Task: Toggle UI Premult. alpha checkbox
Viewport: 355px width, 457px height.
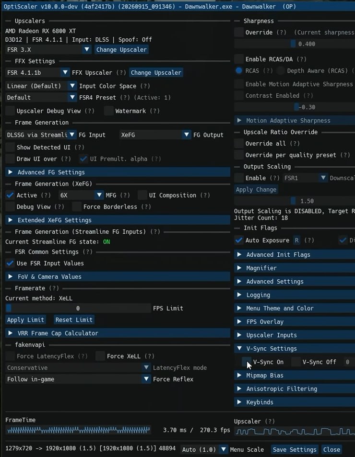Action: pyautogui.click(x=83, y=159)
